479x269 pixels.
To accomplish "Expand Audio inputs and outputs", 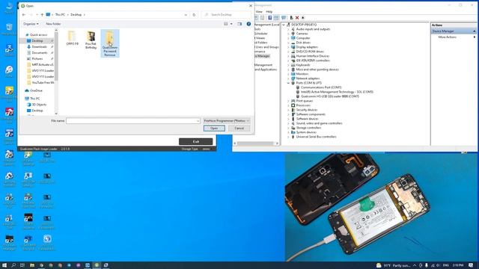I will point(288,29).
